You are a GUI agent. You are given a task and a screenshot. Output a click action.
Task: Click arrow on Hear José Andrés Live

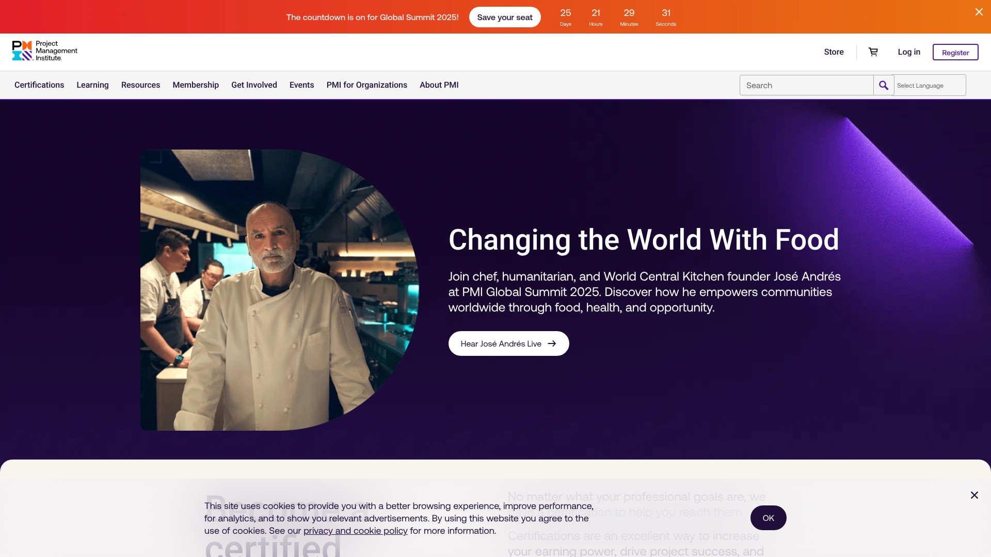pos(552,344)
